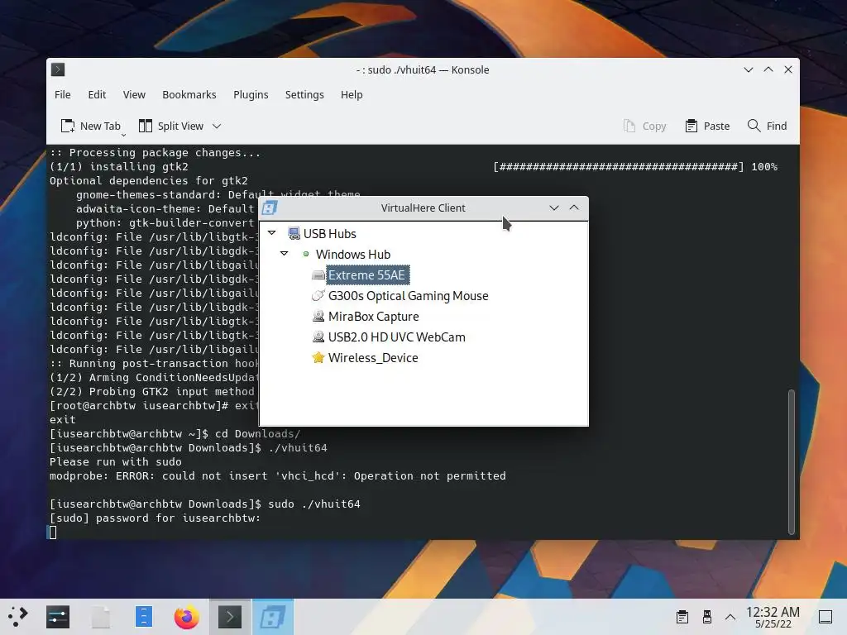Click the Extreme 55AE drive icon

point(318,275)
